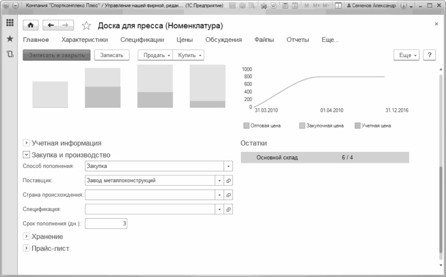
Task: Open the Спецификация record with its open button
Action: pyautogui.click(x=229, y=209)
